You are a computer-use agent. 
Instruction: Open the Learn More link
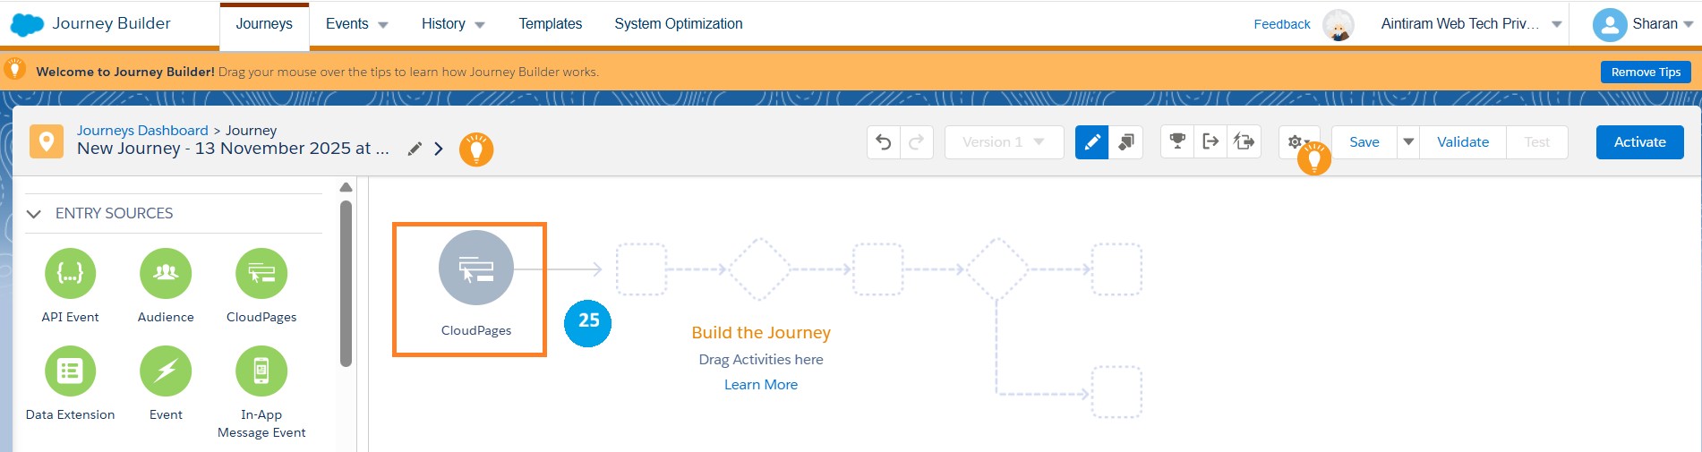coord(760,385)
